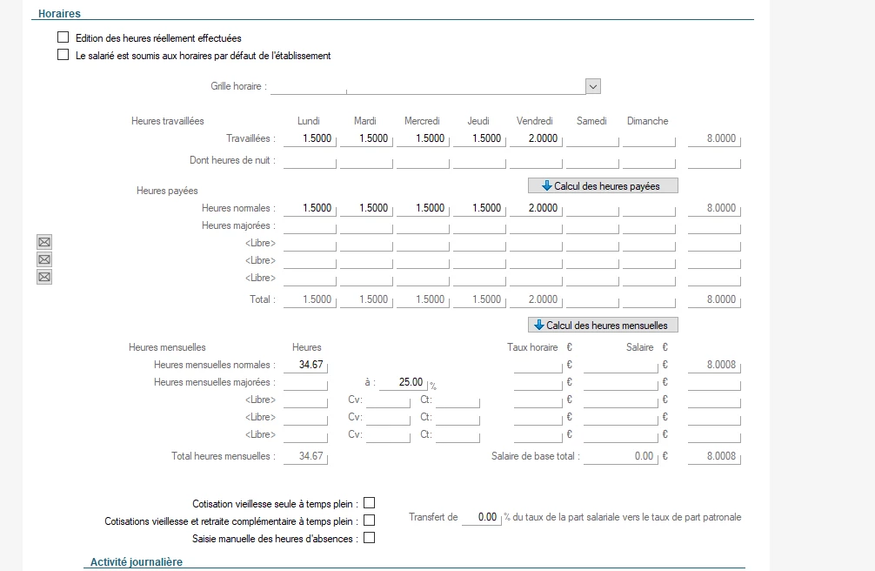Image resolution: width=875 pixels, height=571 pixels.
Task: Click Total heures mensuelles 34.67 value
Action: coord(305,456)
